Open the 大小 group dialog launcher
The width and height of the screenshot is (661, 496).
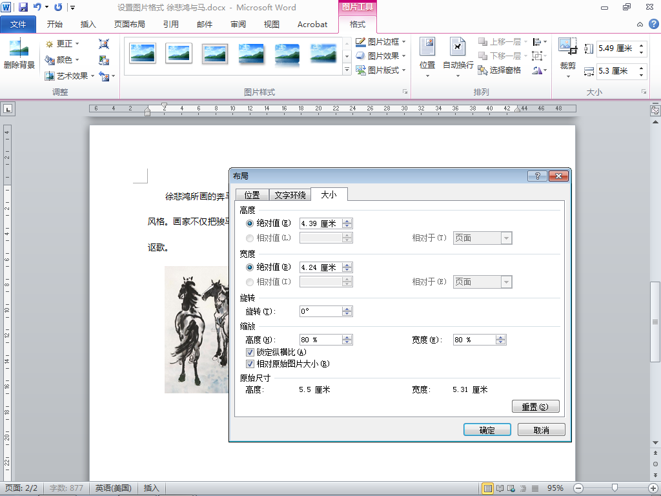pyautogui.click(x=644, y=92)
